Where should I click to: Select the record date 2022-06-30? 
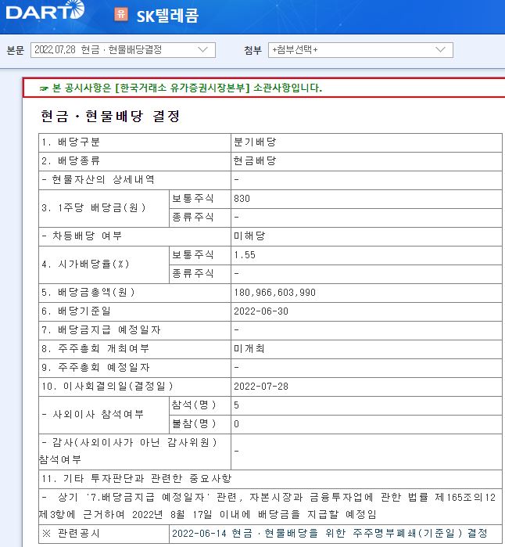[261, 311]
